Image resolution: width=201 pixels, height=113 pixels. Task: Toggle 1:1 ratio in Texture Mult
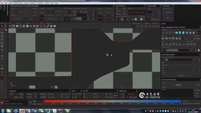(x=149, y=19)
